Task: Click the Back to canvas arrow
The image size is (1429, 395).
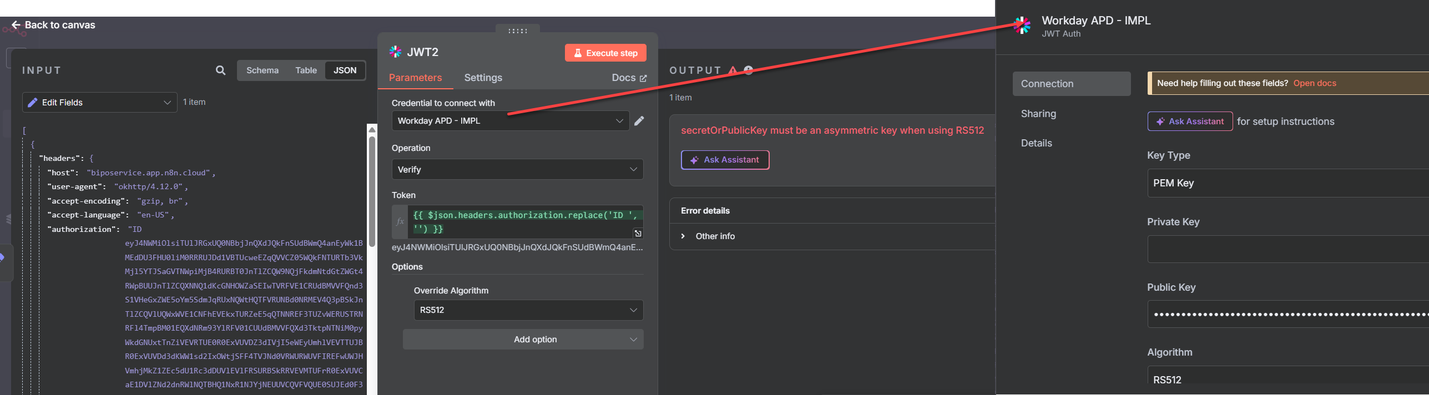Action: tap(16, 25)
